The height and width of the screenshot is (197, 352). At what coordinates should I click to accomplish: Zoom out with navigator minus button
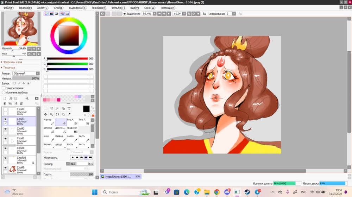tap(30, 49)
